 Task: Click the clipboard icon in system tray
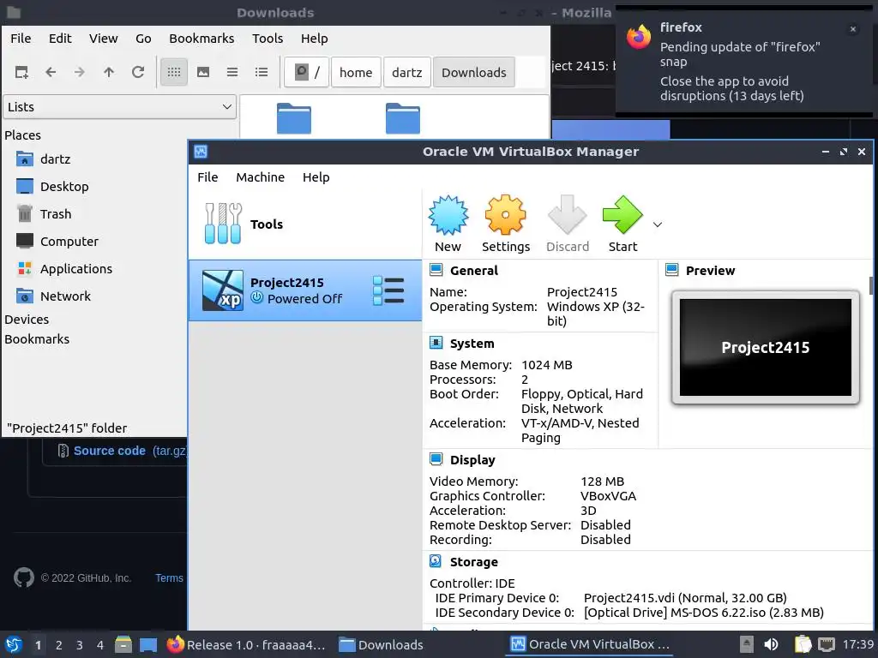click(803, 644)
